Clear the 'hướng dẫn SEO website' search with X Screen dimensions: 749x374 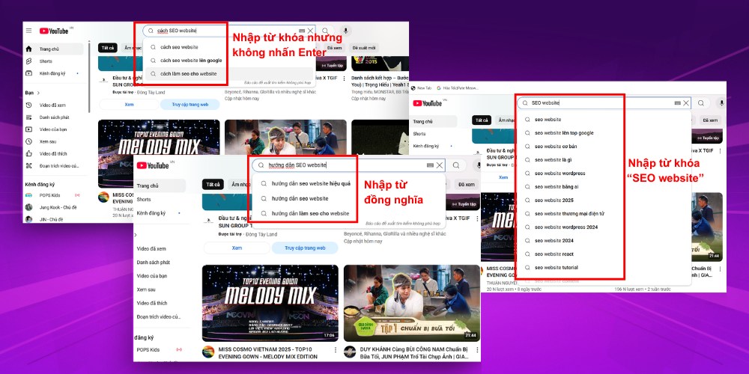(440, 165)
